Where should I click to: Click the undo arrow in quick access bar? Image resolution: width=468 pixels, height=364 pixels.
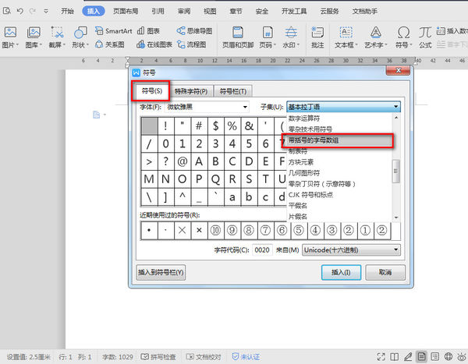[20, 11]
